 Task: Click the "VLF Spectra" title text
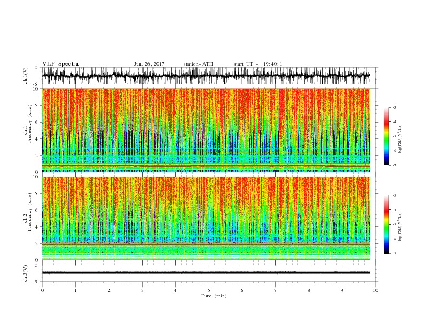[x=60, y=64]
